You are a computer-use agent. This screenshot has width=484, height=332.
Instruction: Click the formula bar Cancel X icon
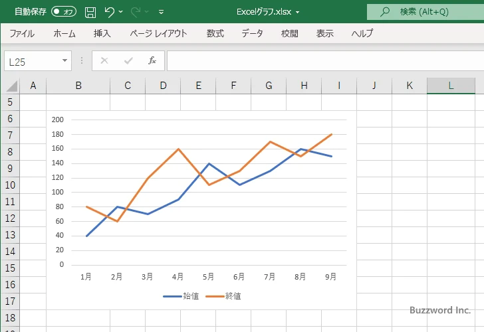[x=104, y=60]
